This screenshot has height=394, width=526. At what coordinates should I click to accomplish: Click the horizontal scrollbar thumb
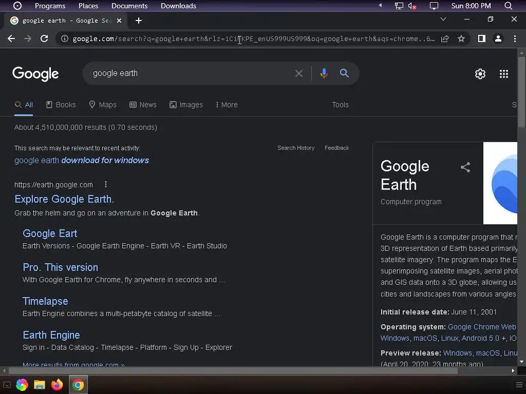point(233,370)
